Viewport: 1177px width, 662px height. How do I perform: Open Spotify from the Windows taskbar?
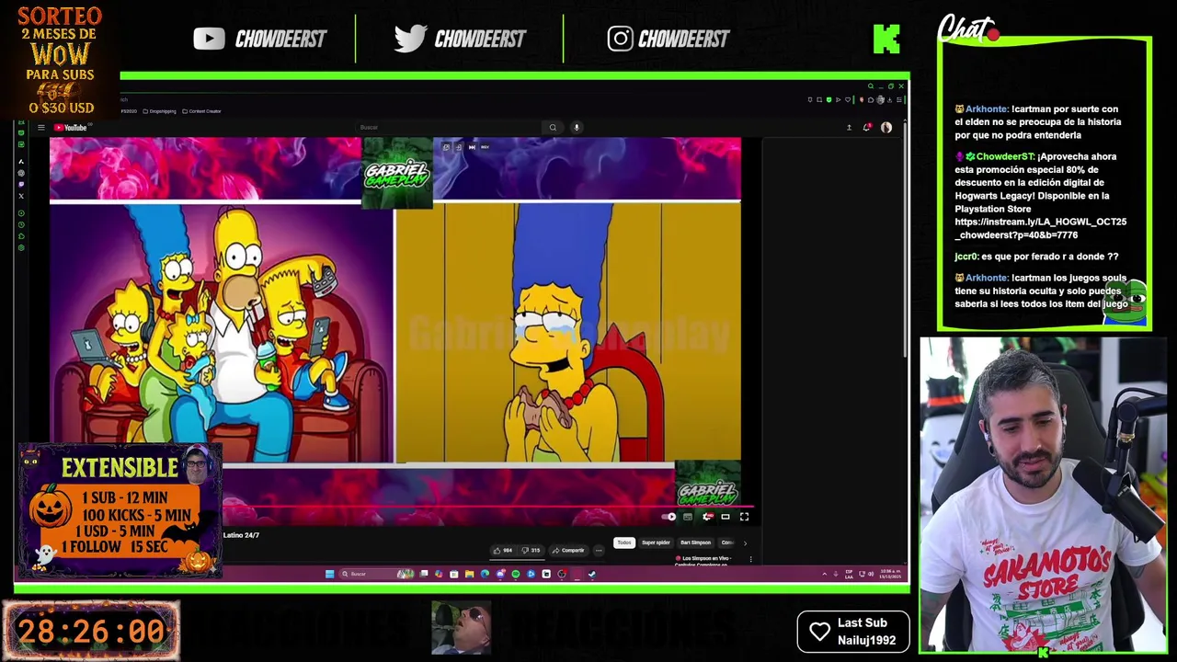pyautogui.click(x=515, y=574)
